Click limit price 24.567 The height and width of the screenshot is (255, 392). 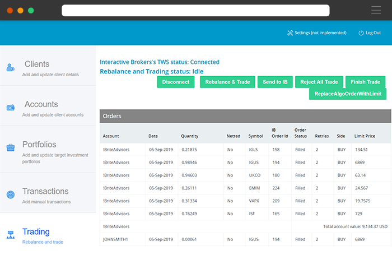click(x=361, y=188)
